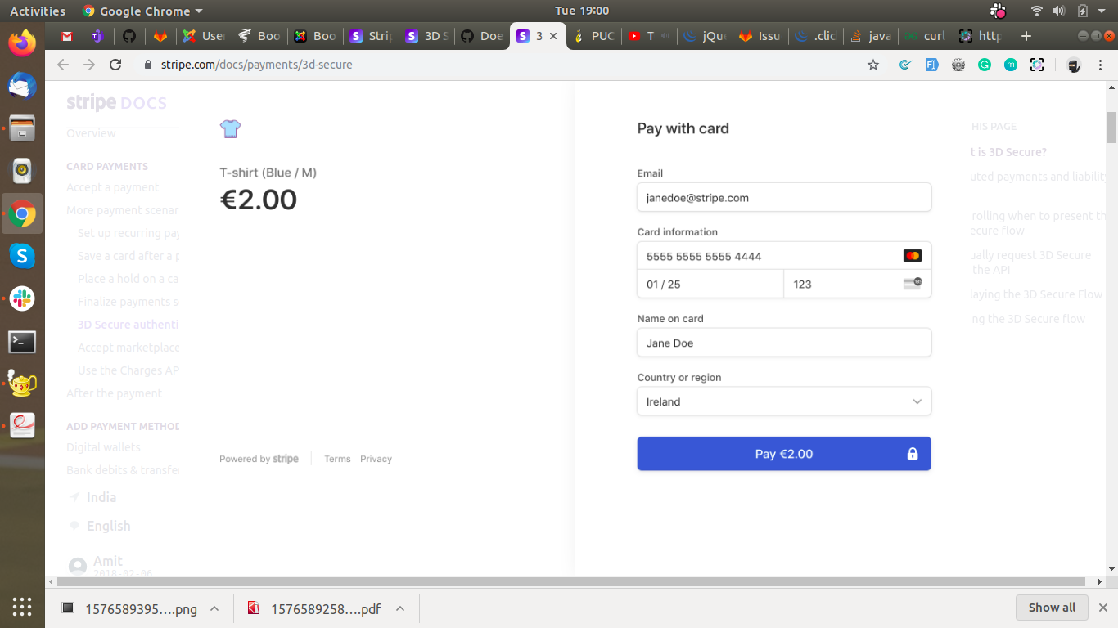Open the Activities menu
Image resolution: width=1118 pixels, height=628 pixels.
(38, 11)
